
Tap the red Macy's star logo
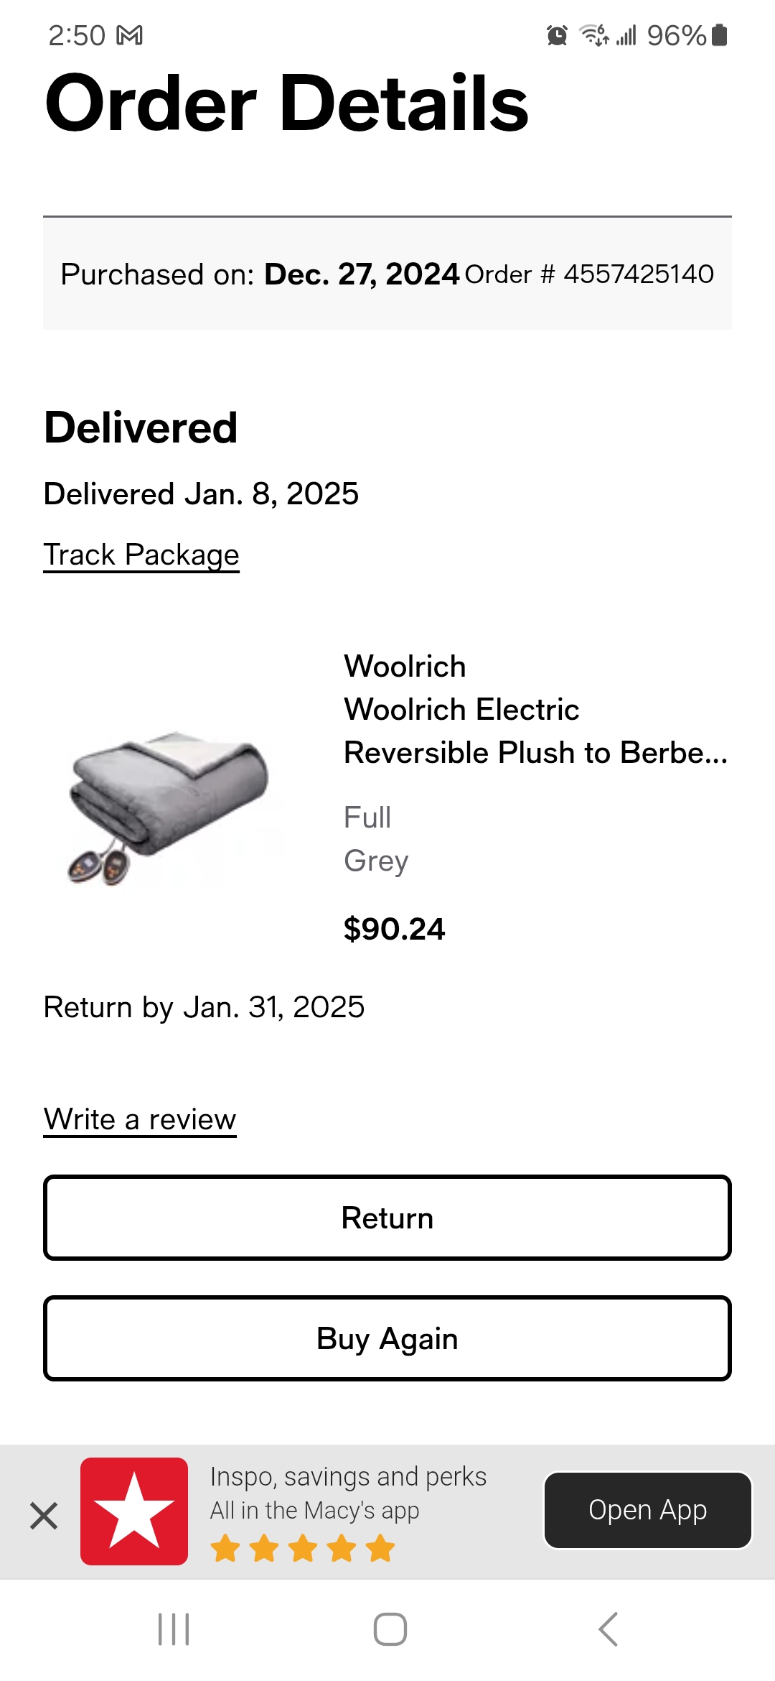pyautogui.click(x=134, y=1511)
